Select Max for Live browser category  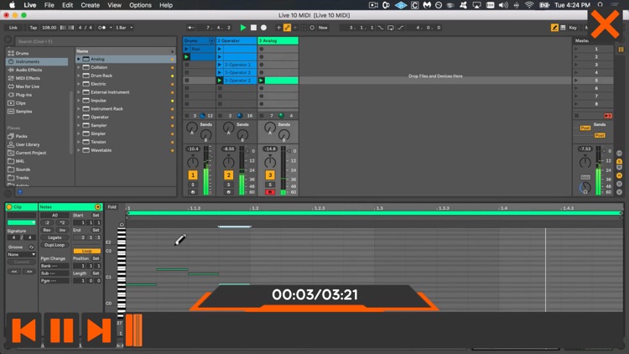(x=28, y=86)
